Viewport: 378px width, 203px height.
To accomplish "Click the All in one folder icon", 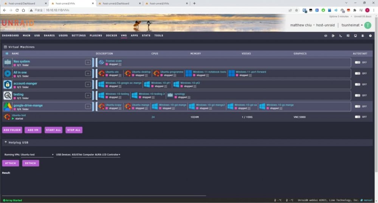I will point(8,73).
